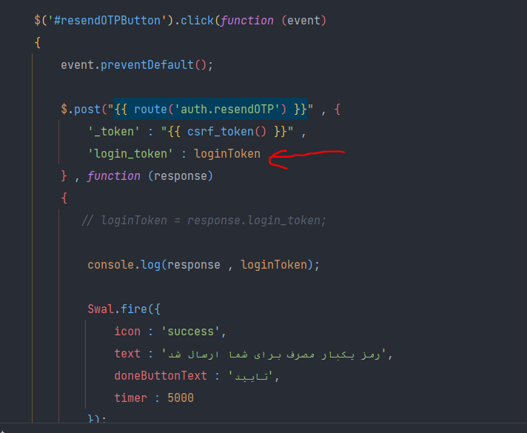Select the function keyword before (event)
This screenshot has height=433, width=527.
coord(247,21)
